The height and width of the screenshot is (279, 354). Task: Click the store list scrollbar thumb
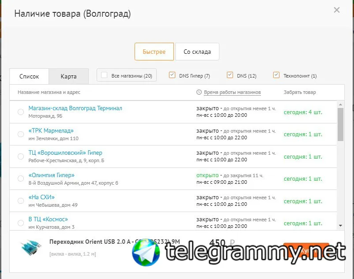click(340, 124)
